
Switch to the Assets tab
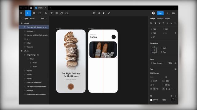(32, 19)
